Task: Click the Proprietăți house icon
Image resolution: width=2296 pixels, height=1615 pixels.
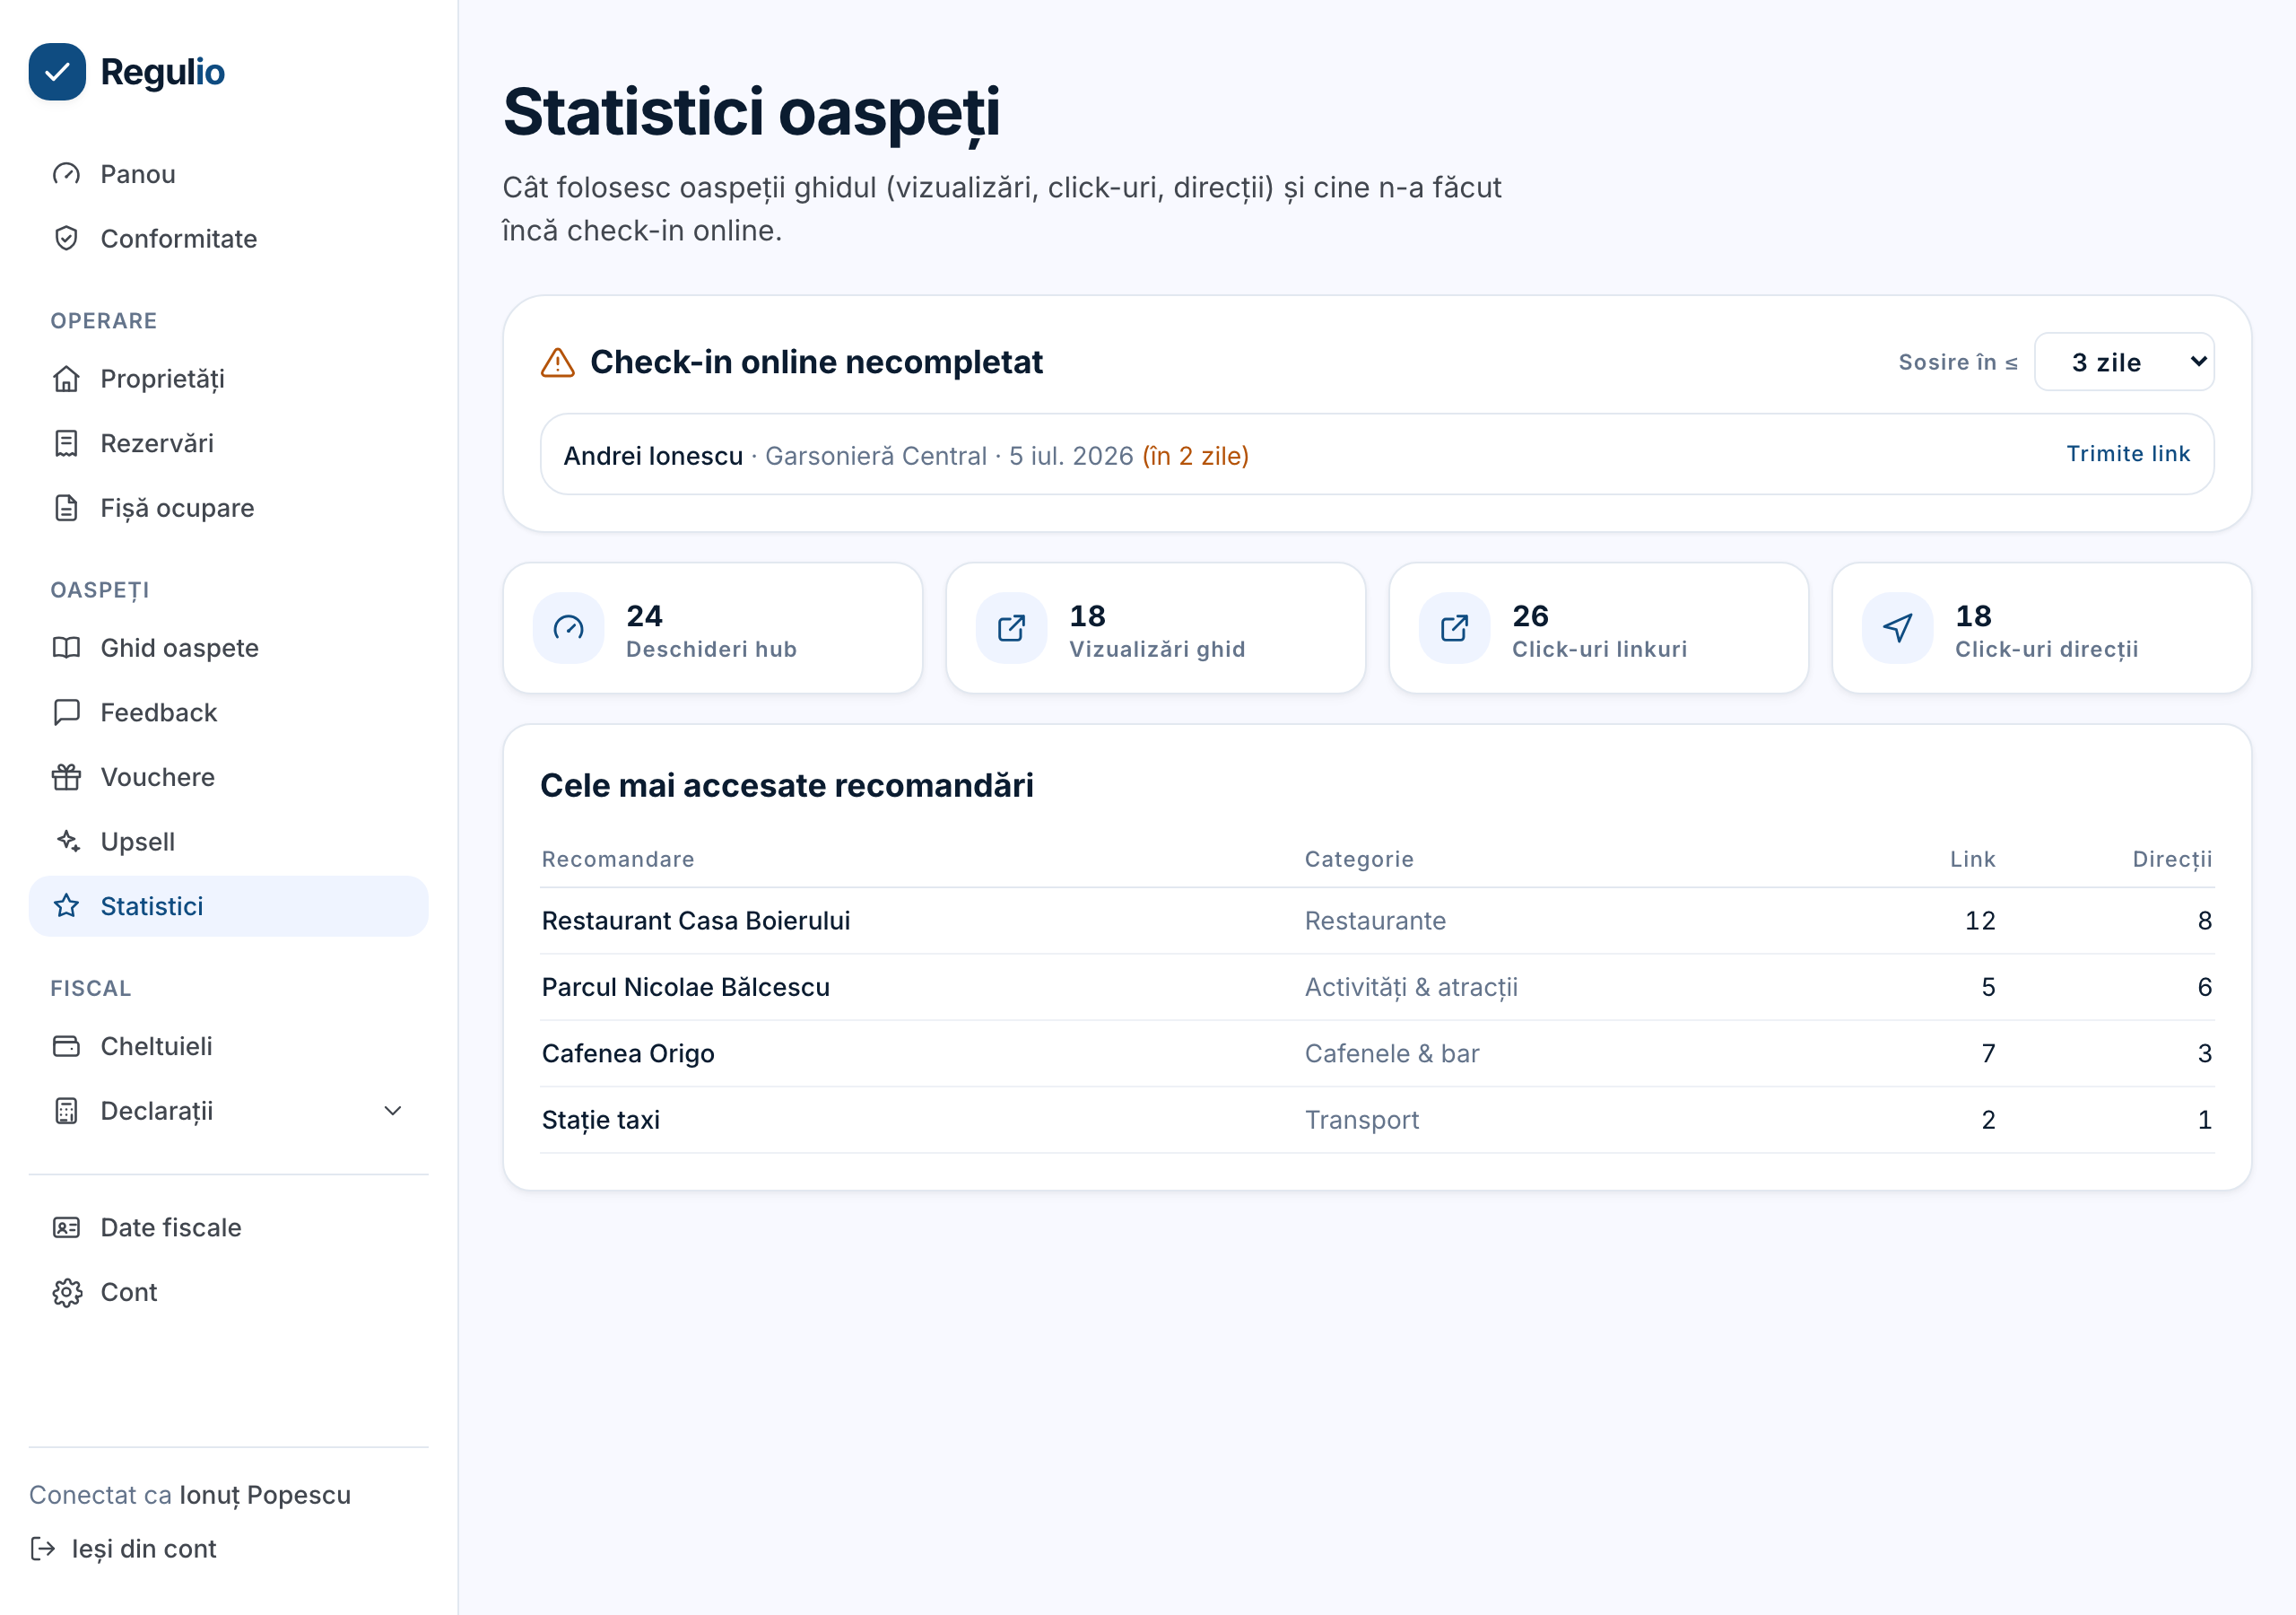Action: tap(66, 380)
